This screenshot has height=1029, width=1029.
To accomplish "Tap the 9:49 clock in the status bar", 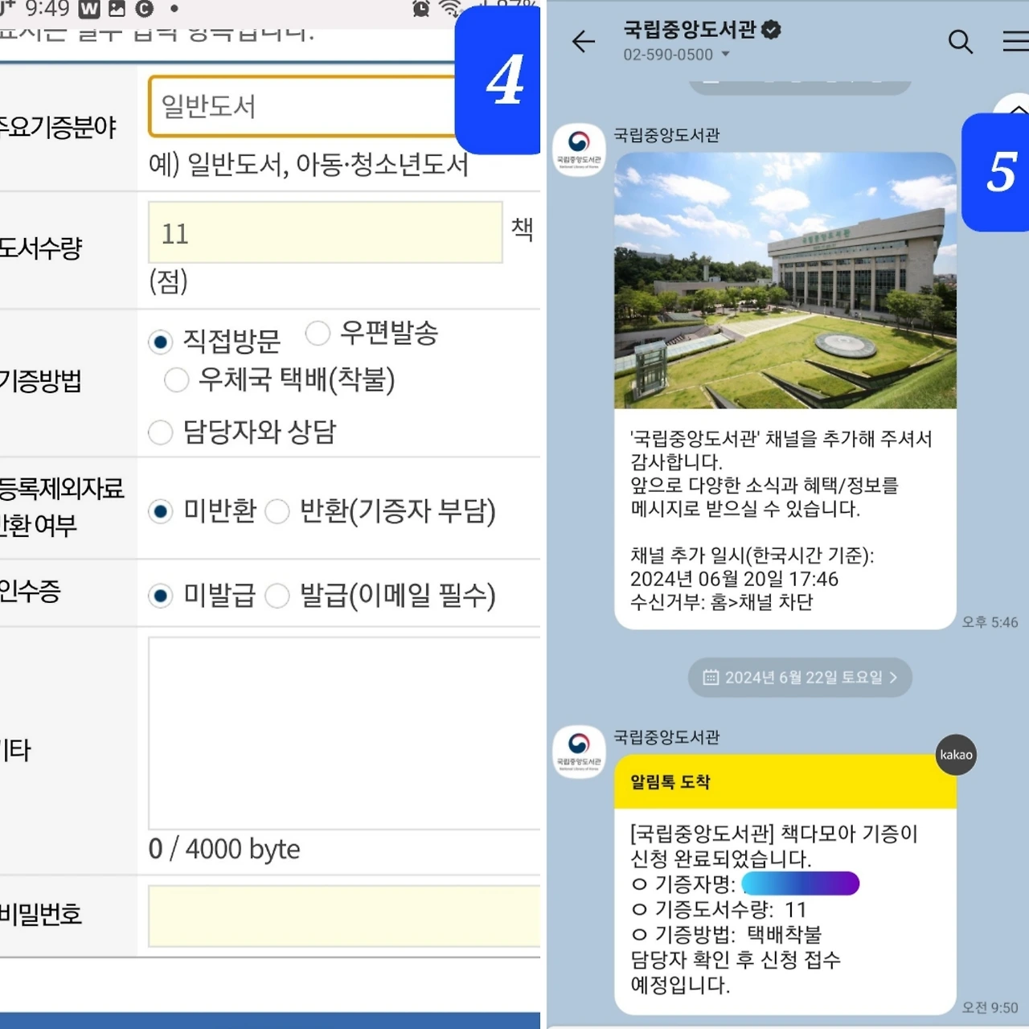I will coord(47,9).
